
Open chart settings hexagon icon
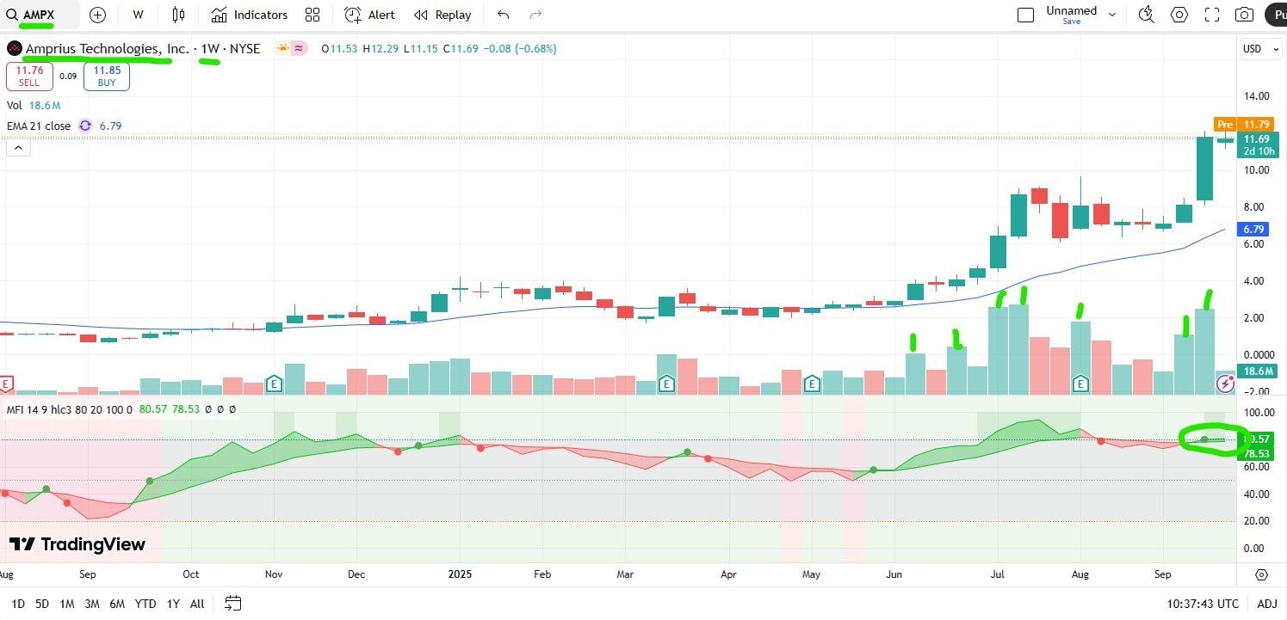1179,15
